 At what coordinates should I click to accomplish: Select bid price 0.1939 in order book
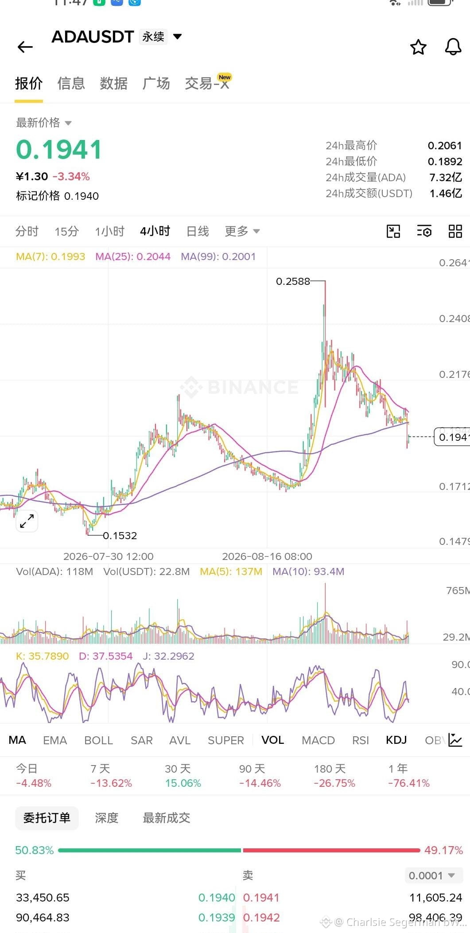(217, 917)
